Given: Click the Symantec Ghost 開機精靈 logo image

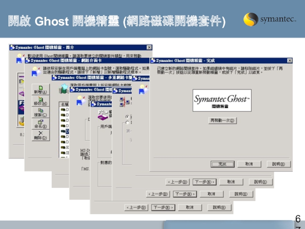Looking at the screenshot, I should click(x=222, y=100).
